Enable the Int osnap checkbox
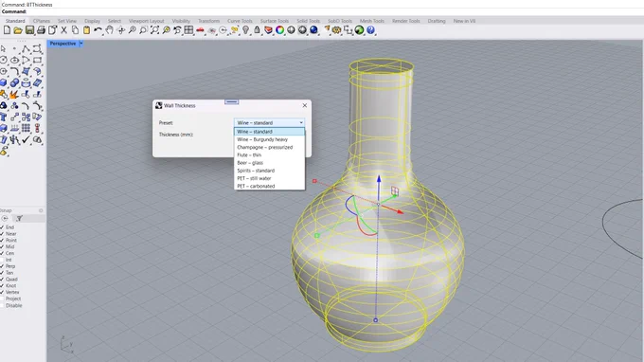The height and width of the screenshot is (362, 644). (2, 260)
